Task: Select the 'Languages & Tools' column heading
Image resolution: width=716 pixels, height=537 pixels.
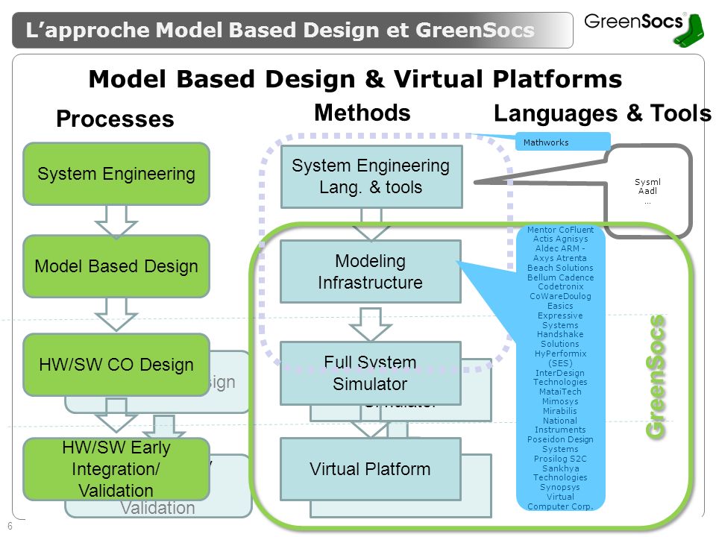Action: 603,113
